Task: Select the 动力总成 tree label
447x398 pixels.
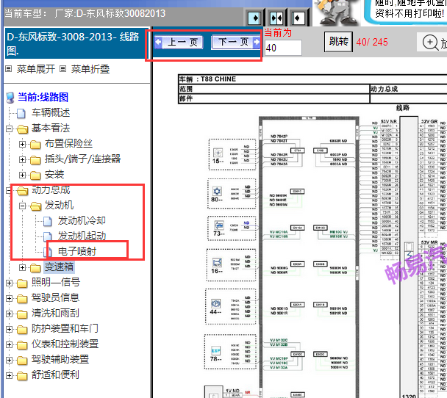Action: pos(51,190)
